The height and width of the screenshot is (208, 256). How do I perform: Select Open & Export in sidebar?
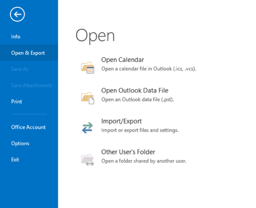29,53
